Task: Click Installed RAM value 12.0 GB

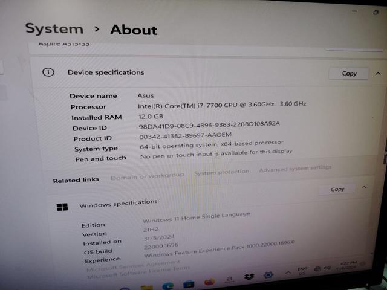Action: (x=151, y=117)
